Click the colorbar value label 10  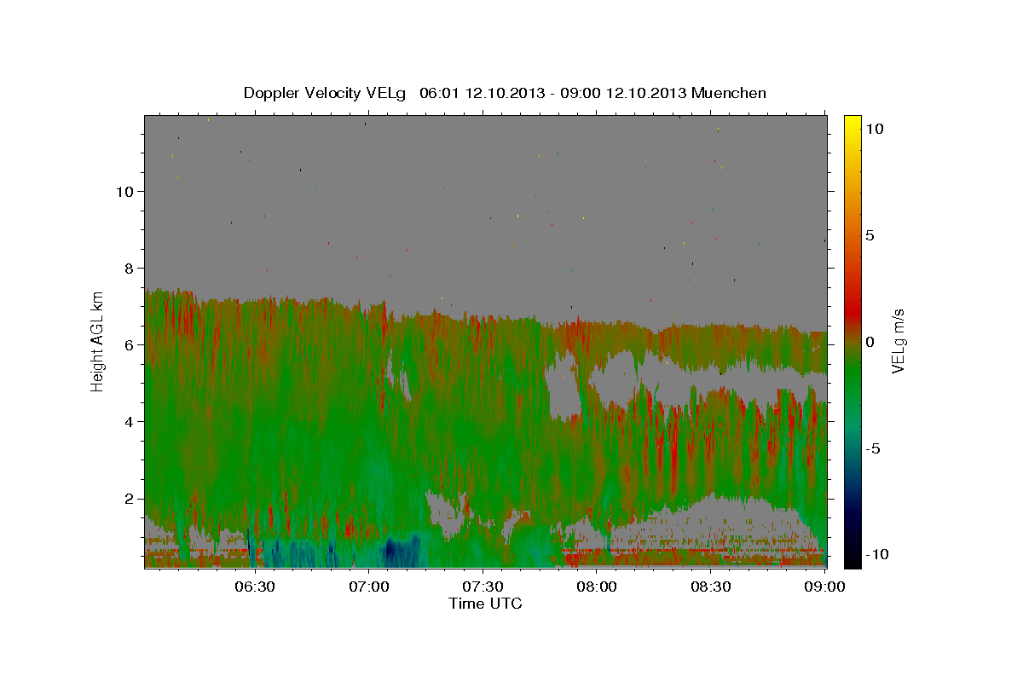click(x=876, y=128)
